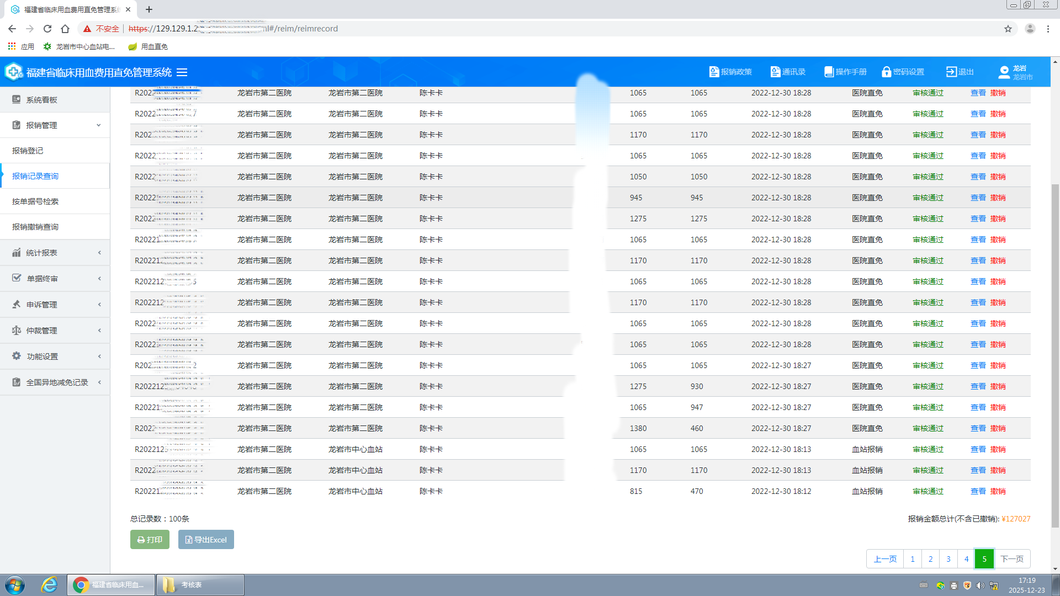Click 上一页 previous page button
Image resolution: width=1060 pixels, height=596 pixels.
click(x=884, y=559)
